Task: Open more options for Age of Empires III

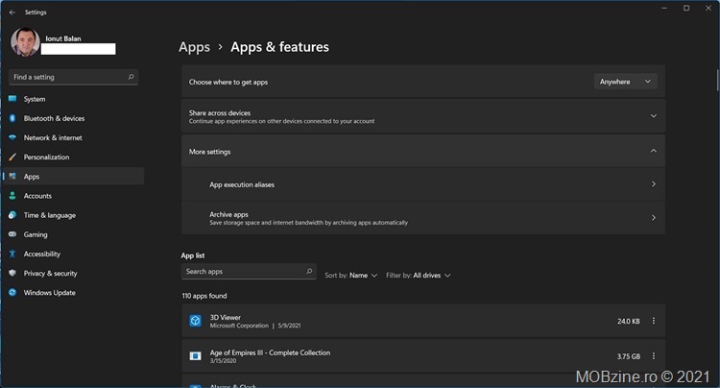Action: point(654,356)
